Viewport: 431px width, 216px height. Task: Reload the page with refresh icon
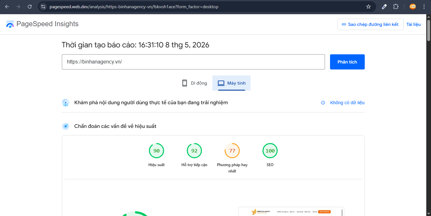(x=30, y=7)
